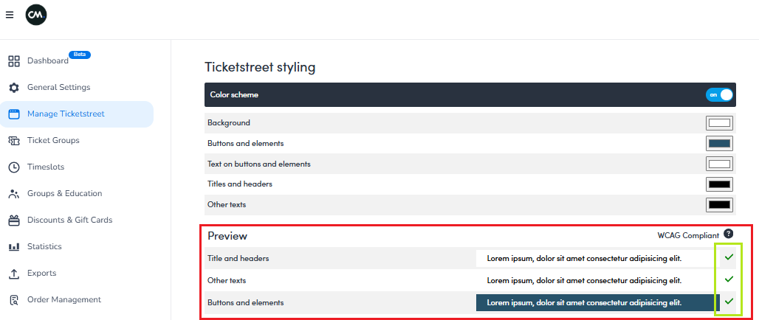Click the Ticket Groups ticket icon

click(13, 141)
